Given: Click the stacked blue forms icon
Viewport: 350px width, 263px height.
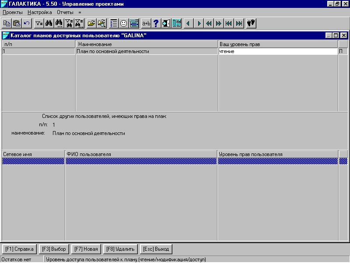Looking at the screenshot, I should pyautogui.click(x=134, y=23).
